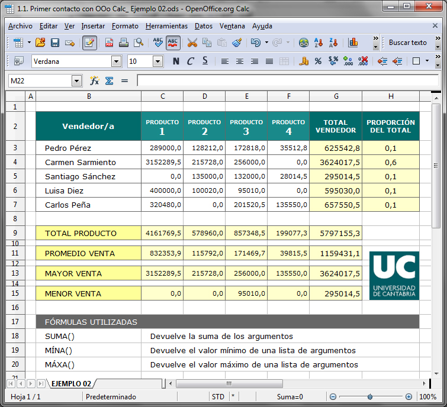Toggle Edit File mode button
This screenshot has height=407, width=447.
(x=90, y=43)
